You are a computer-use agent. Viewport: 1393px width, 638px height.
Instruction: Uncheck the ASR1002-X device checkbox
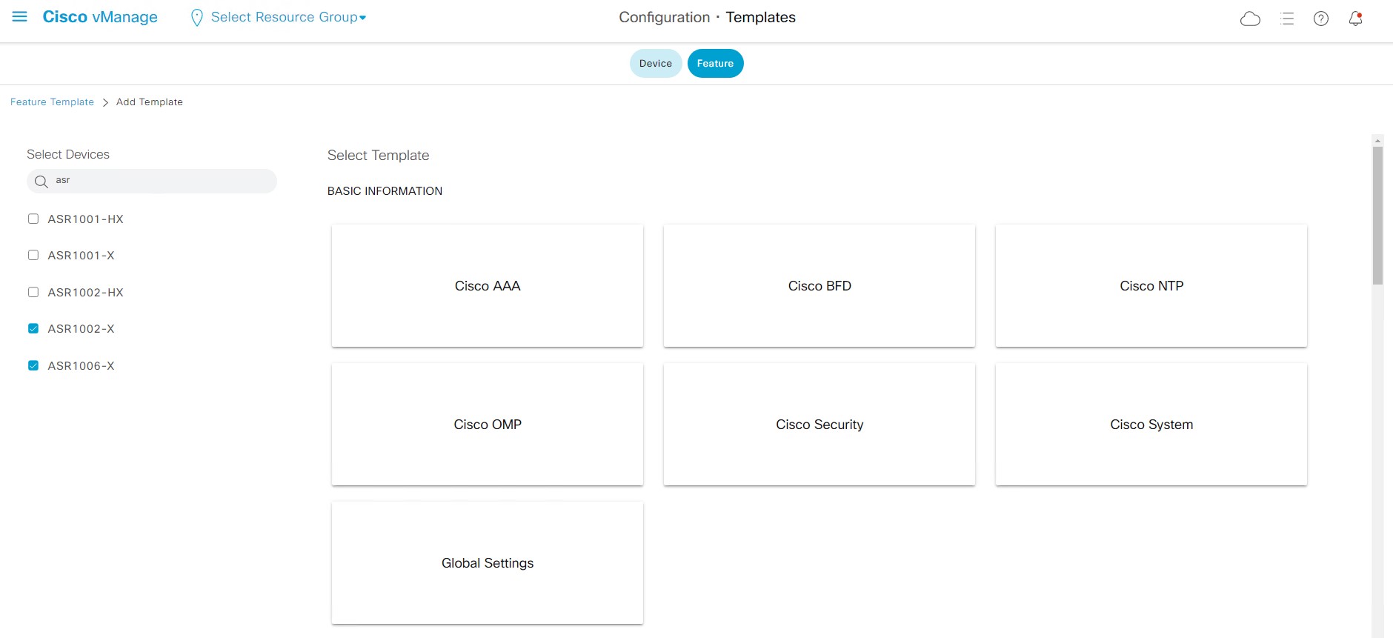click(33, 328)
